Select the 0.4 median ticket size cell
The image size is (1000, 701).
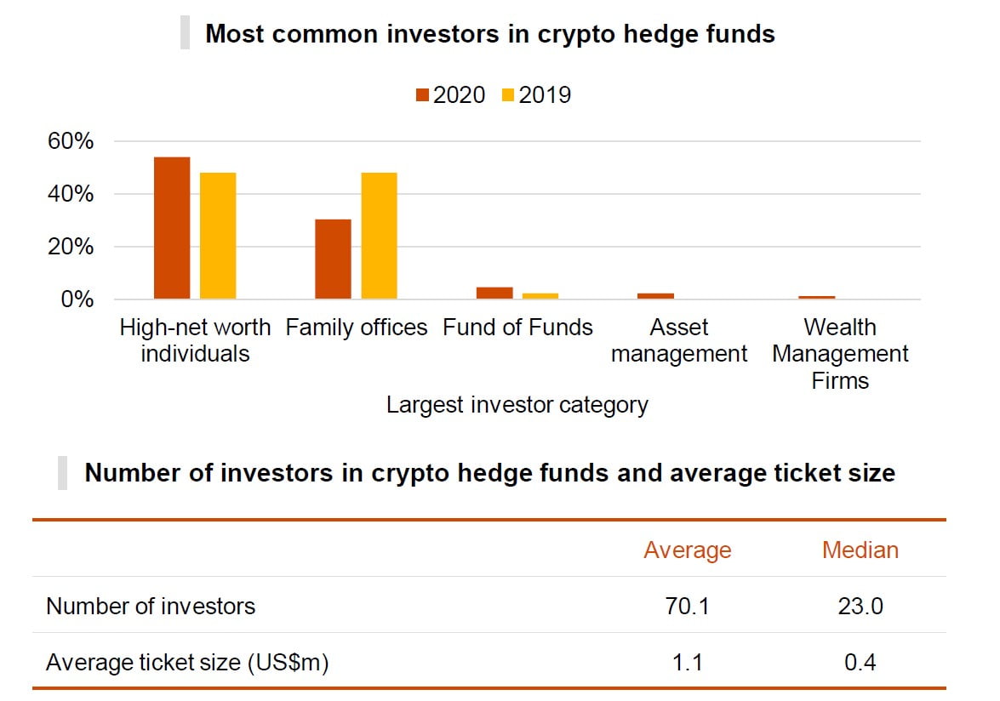(x=860, y=662)
